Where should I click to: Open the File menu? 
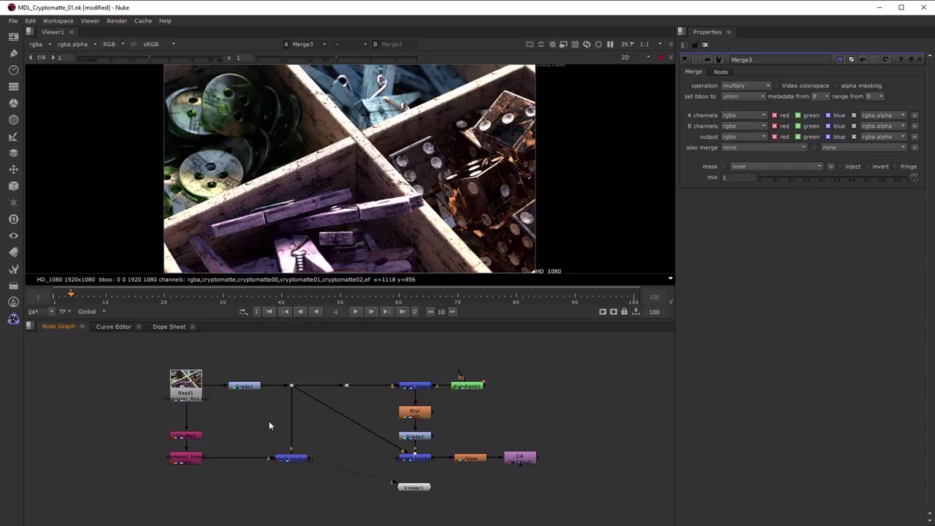pos(13,20)
